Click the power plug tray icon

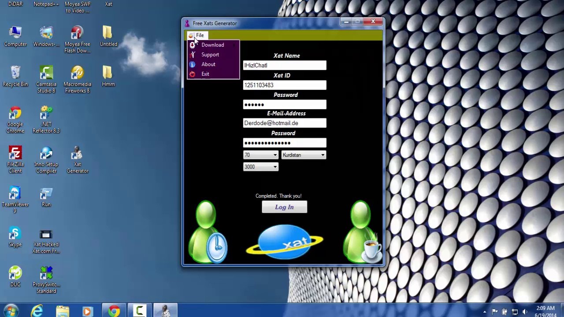click(x=505, y=312)
